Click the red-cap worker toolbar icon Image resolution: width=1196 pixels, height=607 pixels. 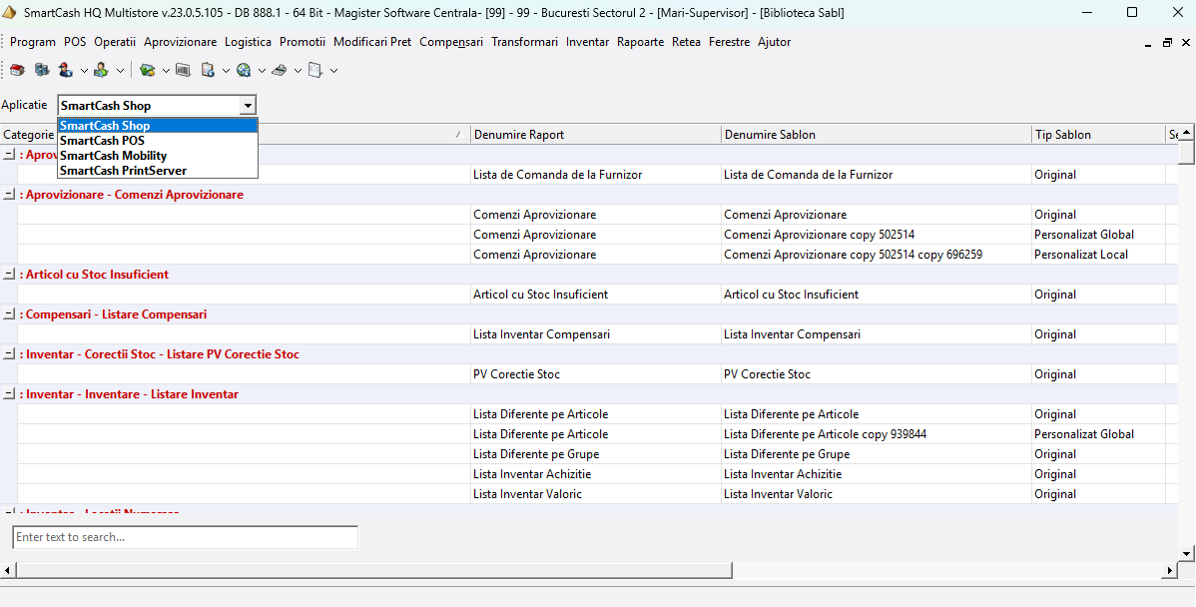66,70
